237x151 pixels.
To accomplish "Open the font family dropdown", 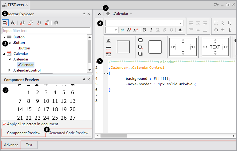I will pos(180,23).
